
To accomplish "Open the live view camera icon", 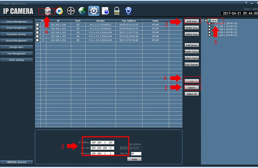I will point(48,11).
